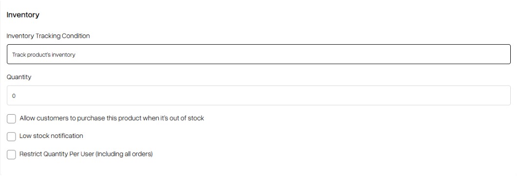Screen dimensions: 521x187
Task: Select the 0 value in Quantity
Action: coord(14,96)
